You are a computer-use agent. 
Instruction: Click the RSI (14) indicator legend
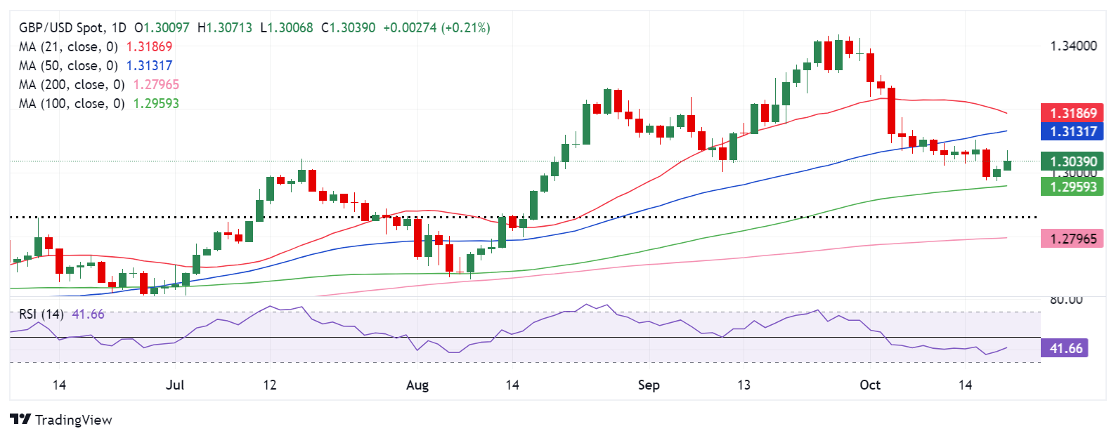[x=41, y=314]
